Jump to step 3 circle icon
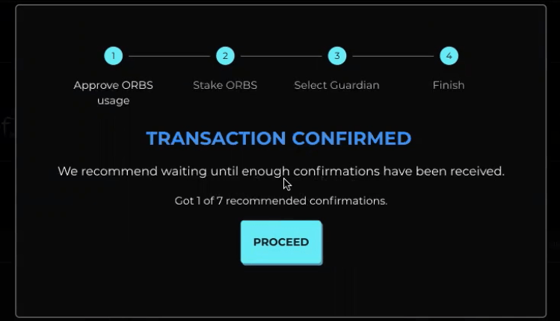Screen dimensions: 560x321 coord(336,56)
